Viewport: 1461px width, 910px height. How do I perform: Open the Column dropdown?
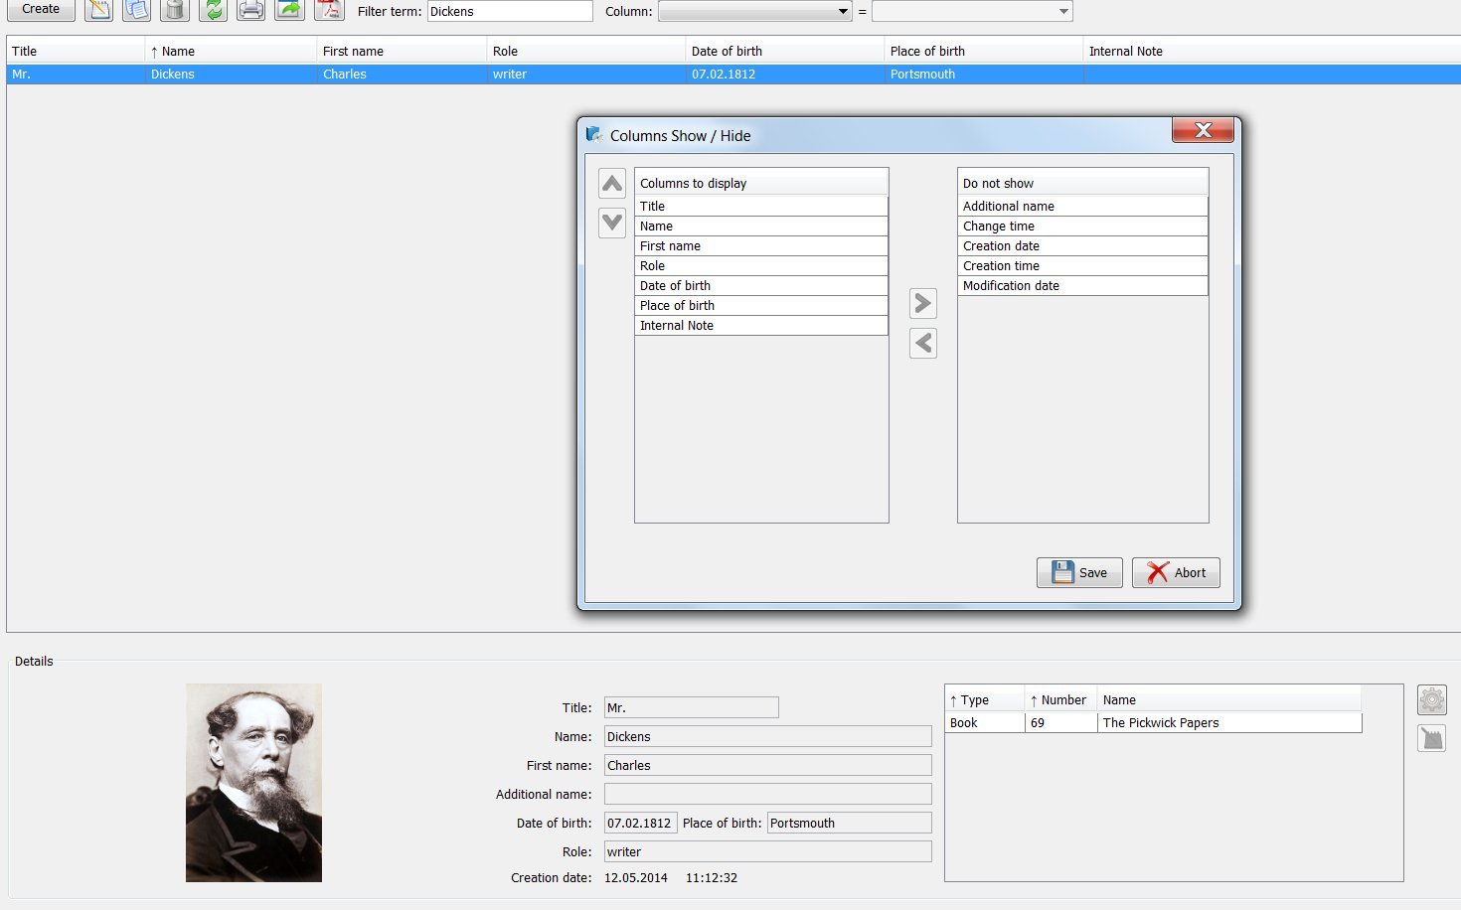755,12
